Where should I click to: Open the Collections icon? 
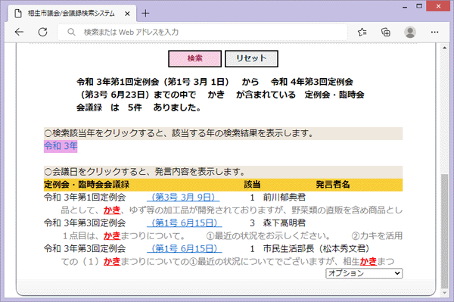(386, 32)
